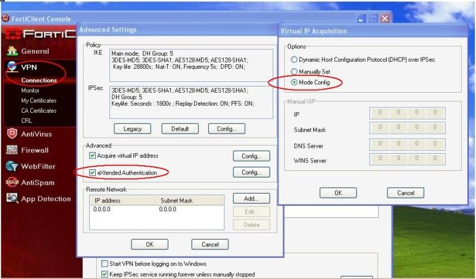Click the Subnet Mask column header

(x=189, y=201)
